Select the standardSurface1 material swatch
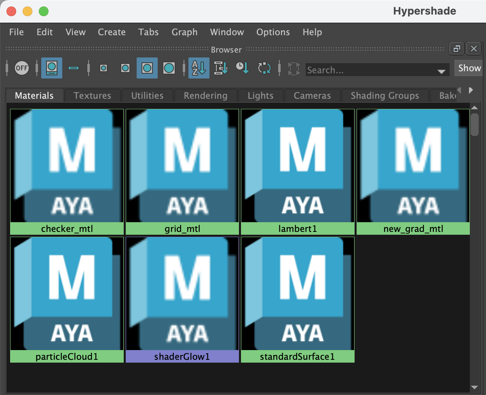Screen dimensions: 486x395 click(298, 294)
